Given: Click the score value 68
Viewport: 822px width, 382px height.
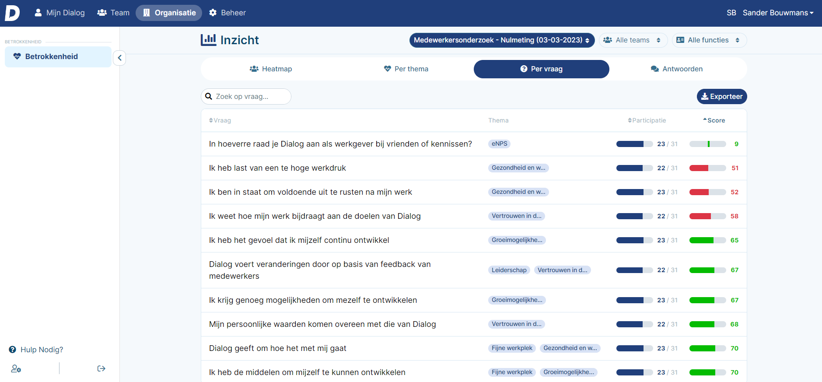Looking at the screenshot, I should tap(734, 324).
